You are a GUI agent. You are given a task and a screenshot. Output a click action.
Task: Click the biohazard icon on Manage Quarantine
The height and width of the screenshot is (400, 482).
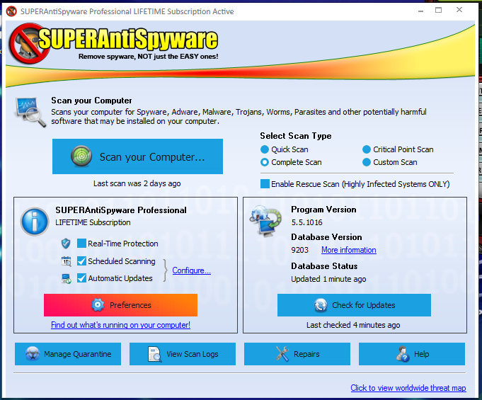point(33,354)
